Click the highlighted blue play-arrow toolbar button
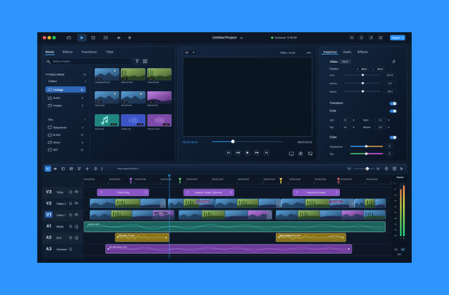Viewport: 449px width, 295px height. [82, 38]
